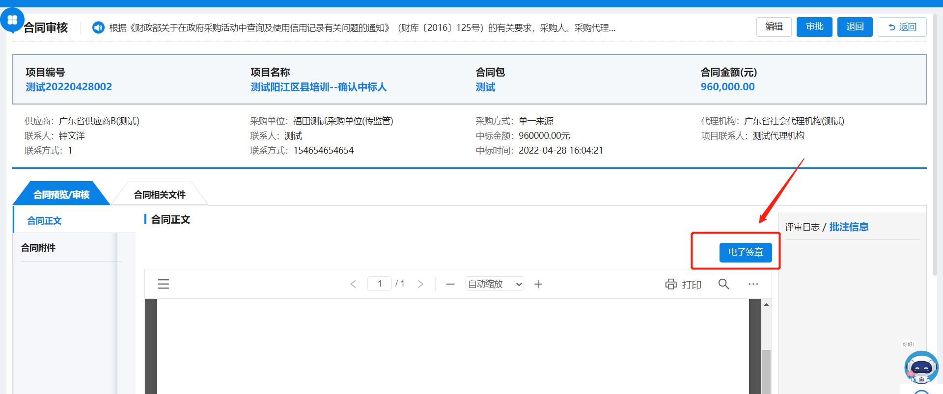943x394 pixels.
Task: Switch to 合同相关文件 tab
Action: [x=160, y=195]
